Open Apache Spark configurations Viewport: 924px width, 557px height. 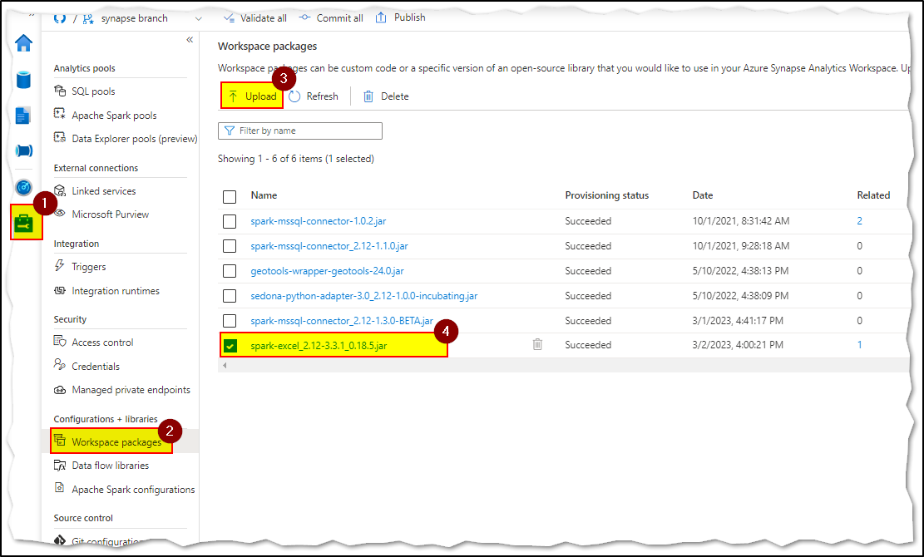[133, 490]
